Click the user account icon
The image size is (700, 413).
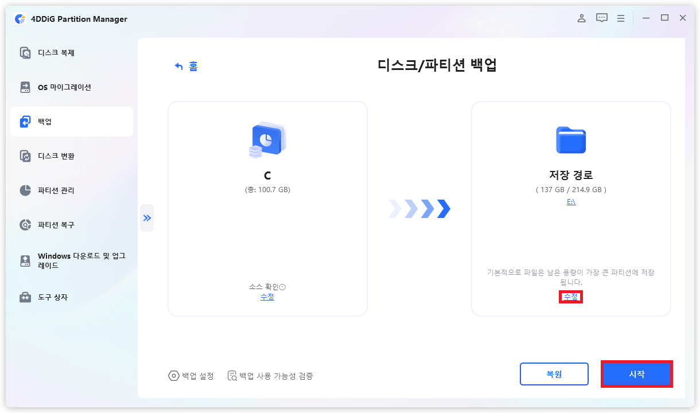tap(581, 18)
